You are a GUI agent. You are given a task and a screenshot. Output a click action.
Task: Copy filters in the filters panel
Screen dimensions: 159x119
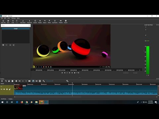click(x=10, y=45)
